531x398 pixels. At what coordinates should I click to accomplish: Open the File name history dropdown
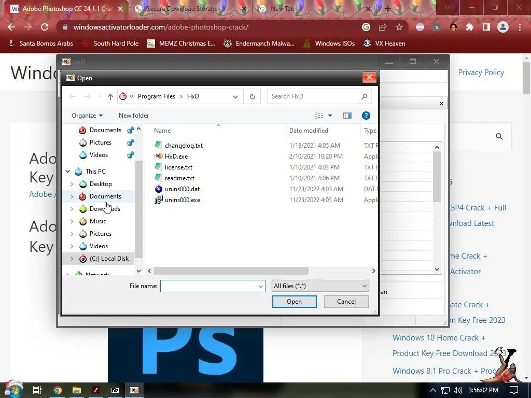click(261, 286)
